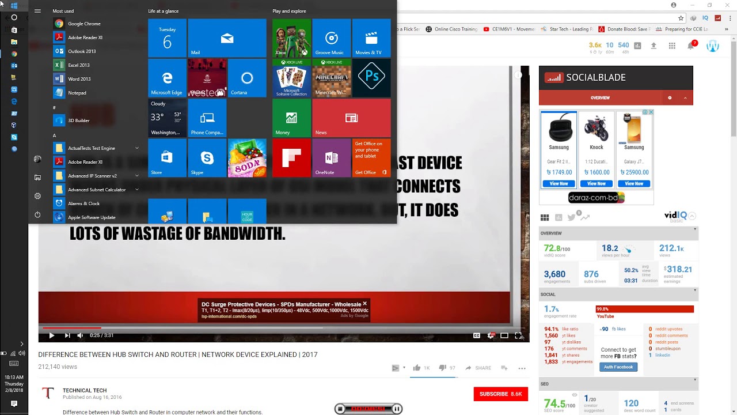Open the Store tile
This screenshot has width=737, height=415.
(x=167, y=157)
